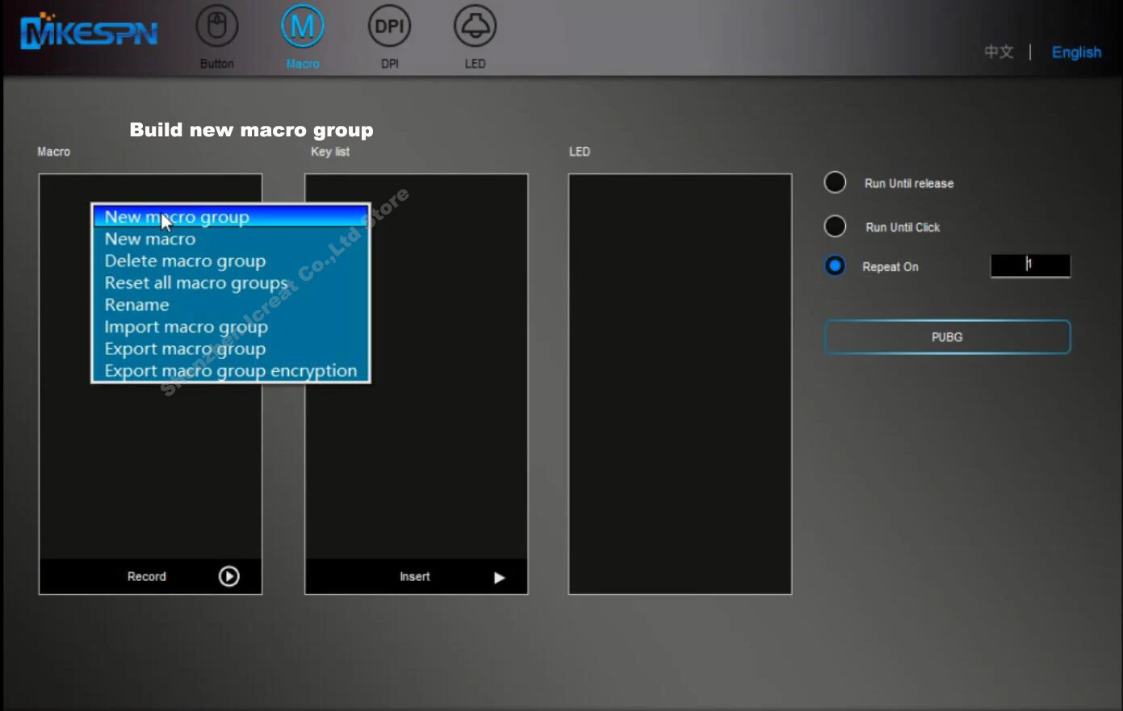The height and width of the screenshot is (711, 1123).
Task: Toggle the Repeat On radio button
Action: point(835,266)
